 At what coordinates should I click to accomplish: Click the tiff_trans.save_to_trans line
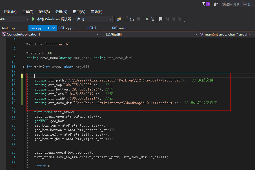pos(101,157)
